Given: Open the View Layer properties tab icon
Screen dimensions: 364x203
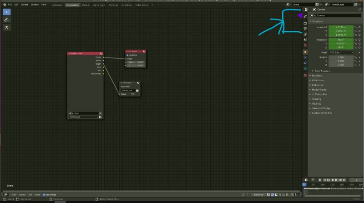Looking at the screenshot, I should click(x=305, y=34).
